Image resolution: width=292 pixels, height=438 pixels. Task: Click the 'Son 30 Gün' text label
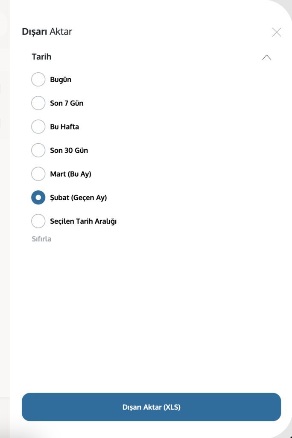click(x=69, y=151)
